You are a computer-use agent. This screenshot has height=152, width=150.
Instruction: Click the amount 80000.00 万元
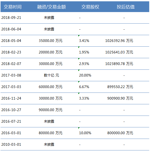tap(51, 133)
